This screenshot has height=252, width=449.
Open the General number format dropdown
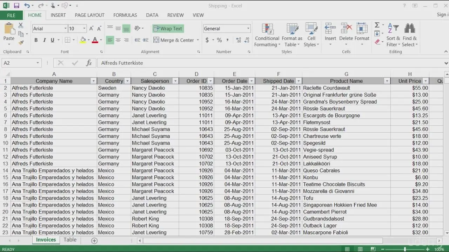248,29
